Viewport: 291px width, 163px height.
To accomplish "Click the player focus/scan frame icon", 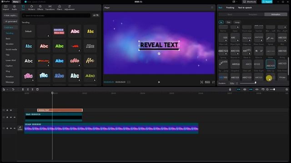I will [x=201, y=82].
